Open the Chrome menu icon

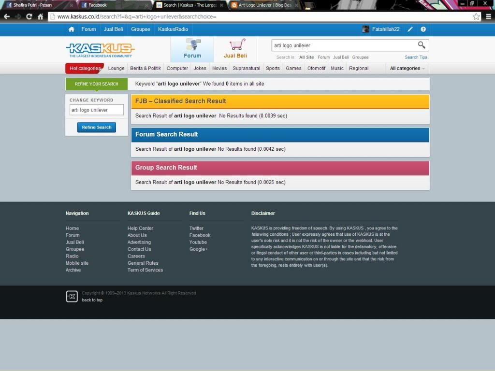click(488, 17)
